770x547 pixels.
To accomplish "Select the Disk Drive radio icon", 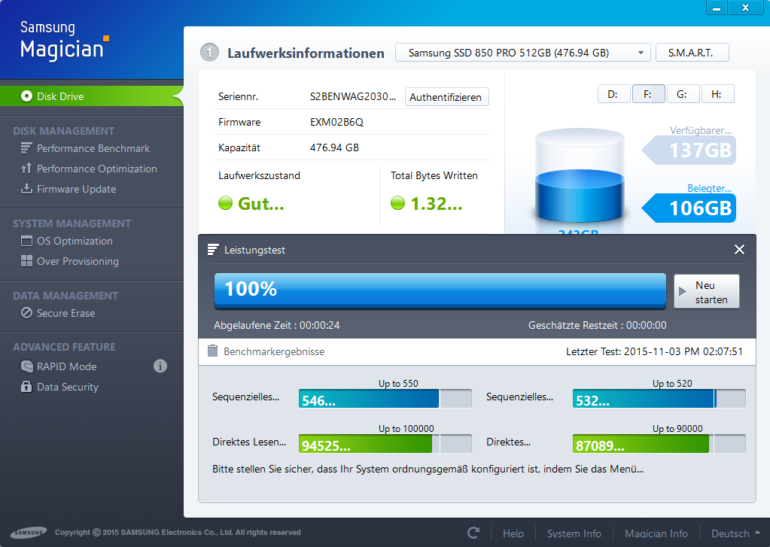I will tap(26, 96).
